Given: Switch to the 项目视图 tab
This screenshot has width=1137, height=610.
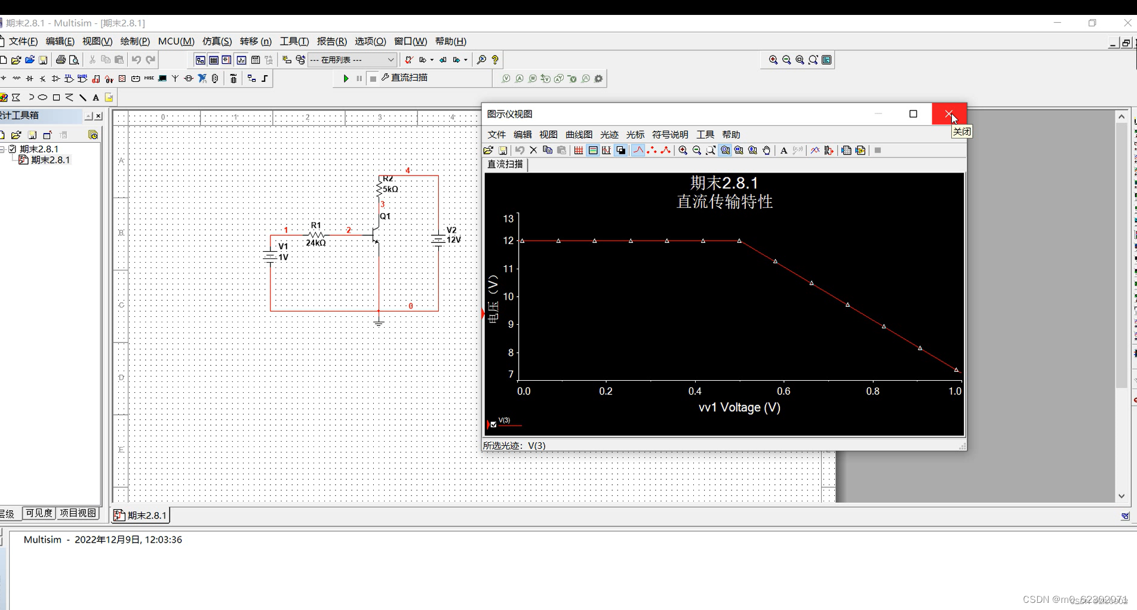Looking at the screenshot, I should coord(78,513).
